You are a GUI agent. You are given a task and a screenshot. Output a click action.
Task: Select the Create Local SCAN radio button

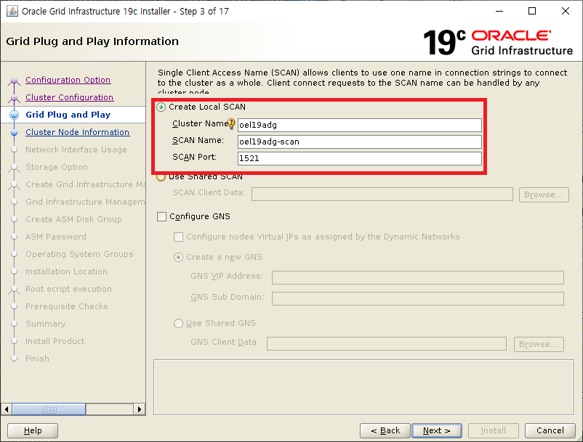[161, 107]
